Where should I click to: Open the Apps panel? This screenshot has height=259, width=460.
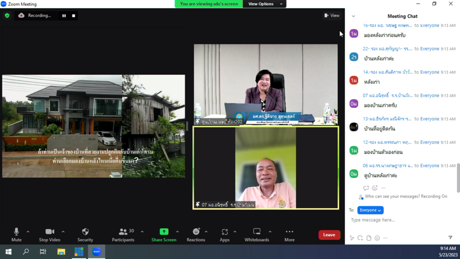225,235
